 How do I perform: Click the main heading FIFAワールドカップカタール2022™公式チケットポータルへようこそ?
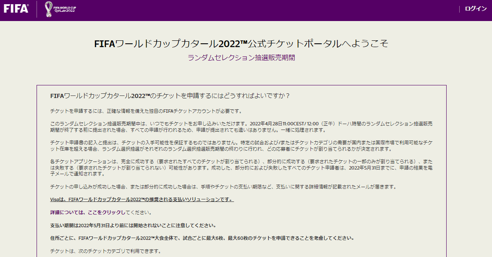(241, 43)
